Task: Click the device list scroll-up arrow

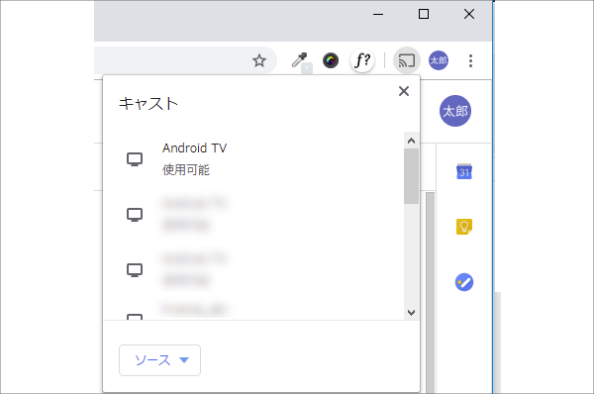Action: (x=412, y=141)
